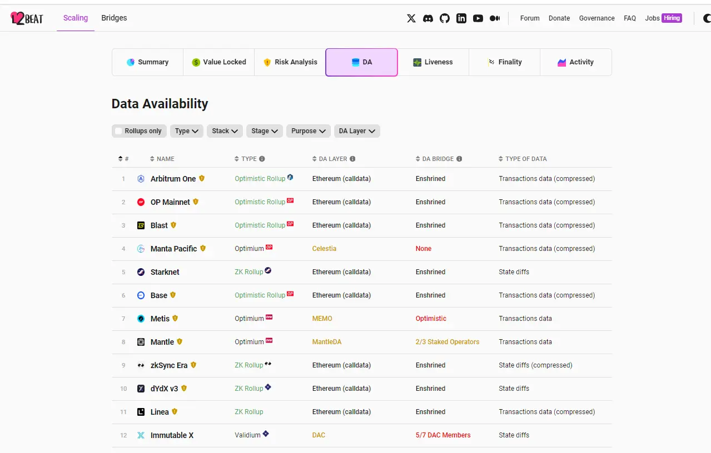Image resolution: width=711 pixels, height=453 pixels.
Task: Sort table by the # column
Action: pos(123,159)
